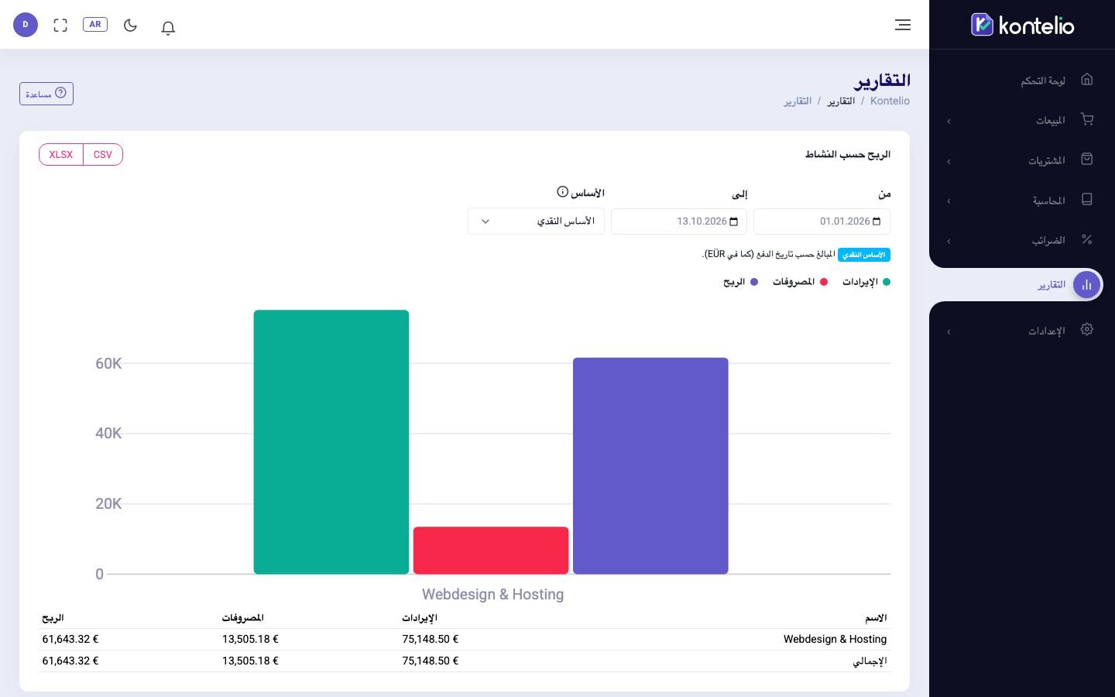Toggle الربح series in chart legend
Screen dimensions: 1115x697
741,282
